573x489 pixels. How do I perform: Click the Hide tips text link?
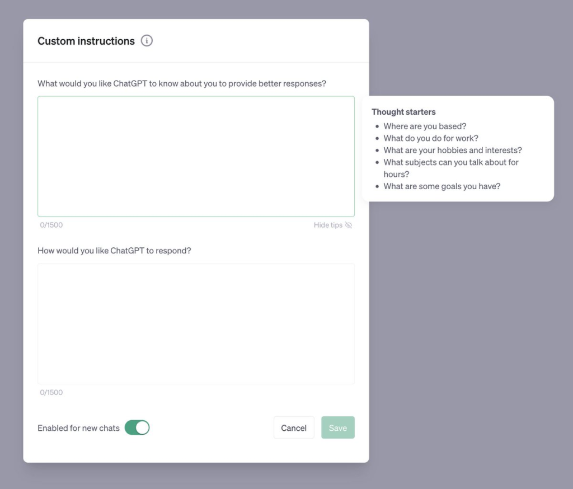pos(328,225)
